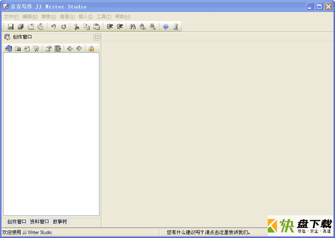
Task: Add new document in creation panel
Action: click(x=27, y=49)
